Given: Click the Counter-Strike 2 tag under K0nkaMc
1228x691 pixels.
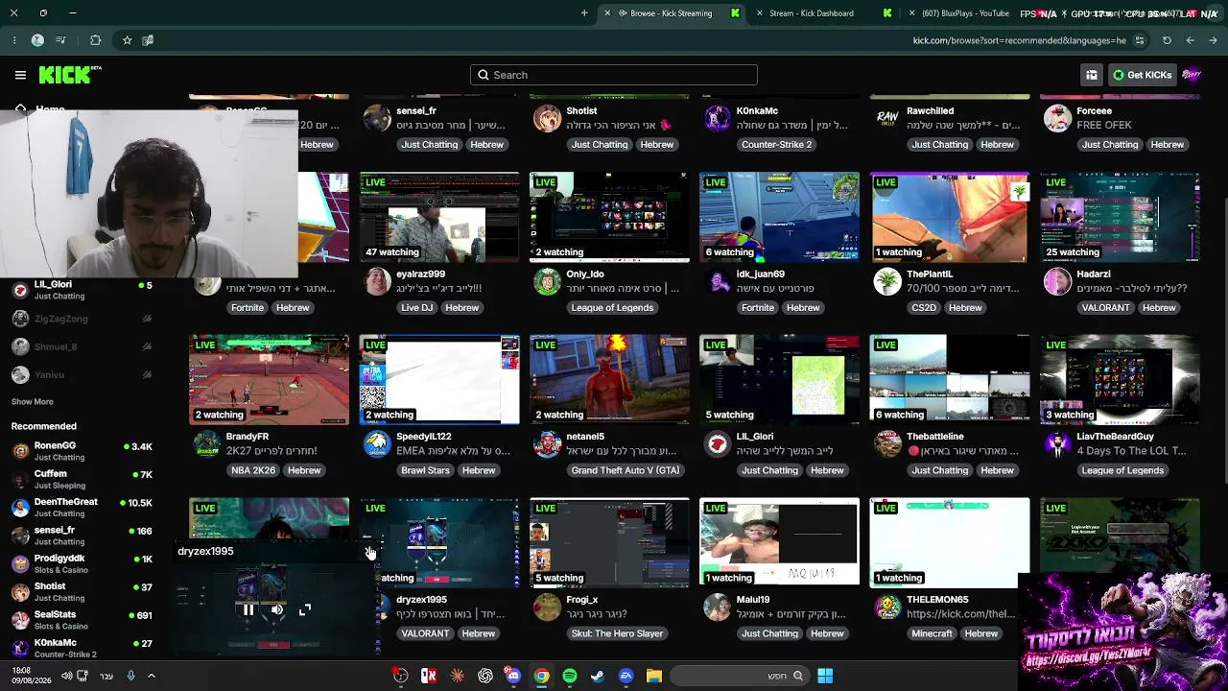Looking at the screenshot, I should coord(777,145).
